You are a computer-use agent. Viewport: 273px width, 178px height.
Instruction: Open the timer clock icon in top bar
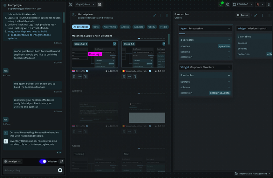(x=228, y=4)
